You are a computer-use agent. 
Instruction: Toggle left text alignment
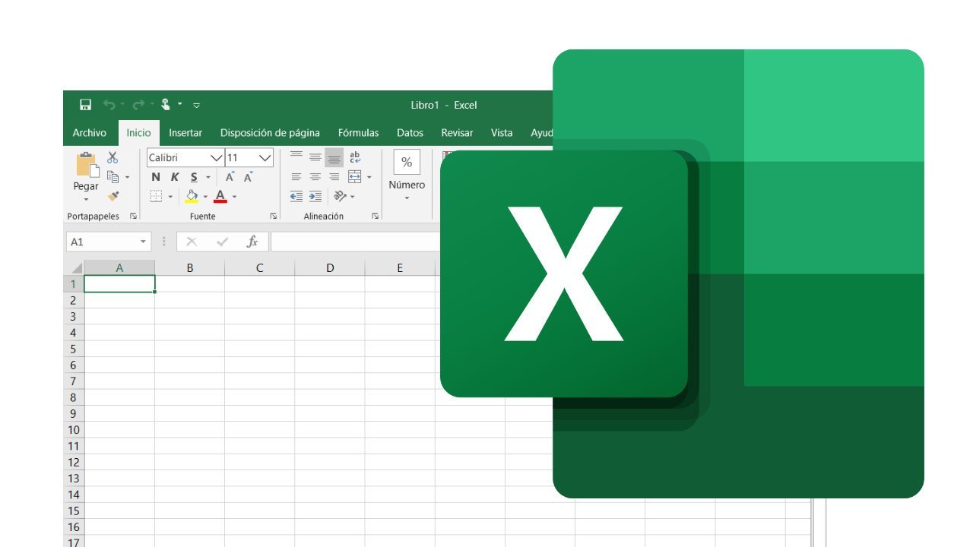(x=297, y=175)
